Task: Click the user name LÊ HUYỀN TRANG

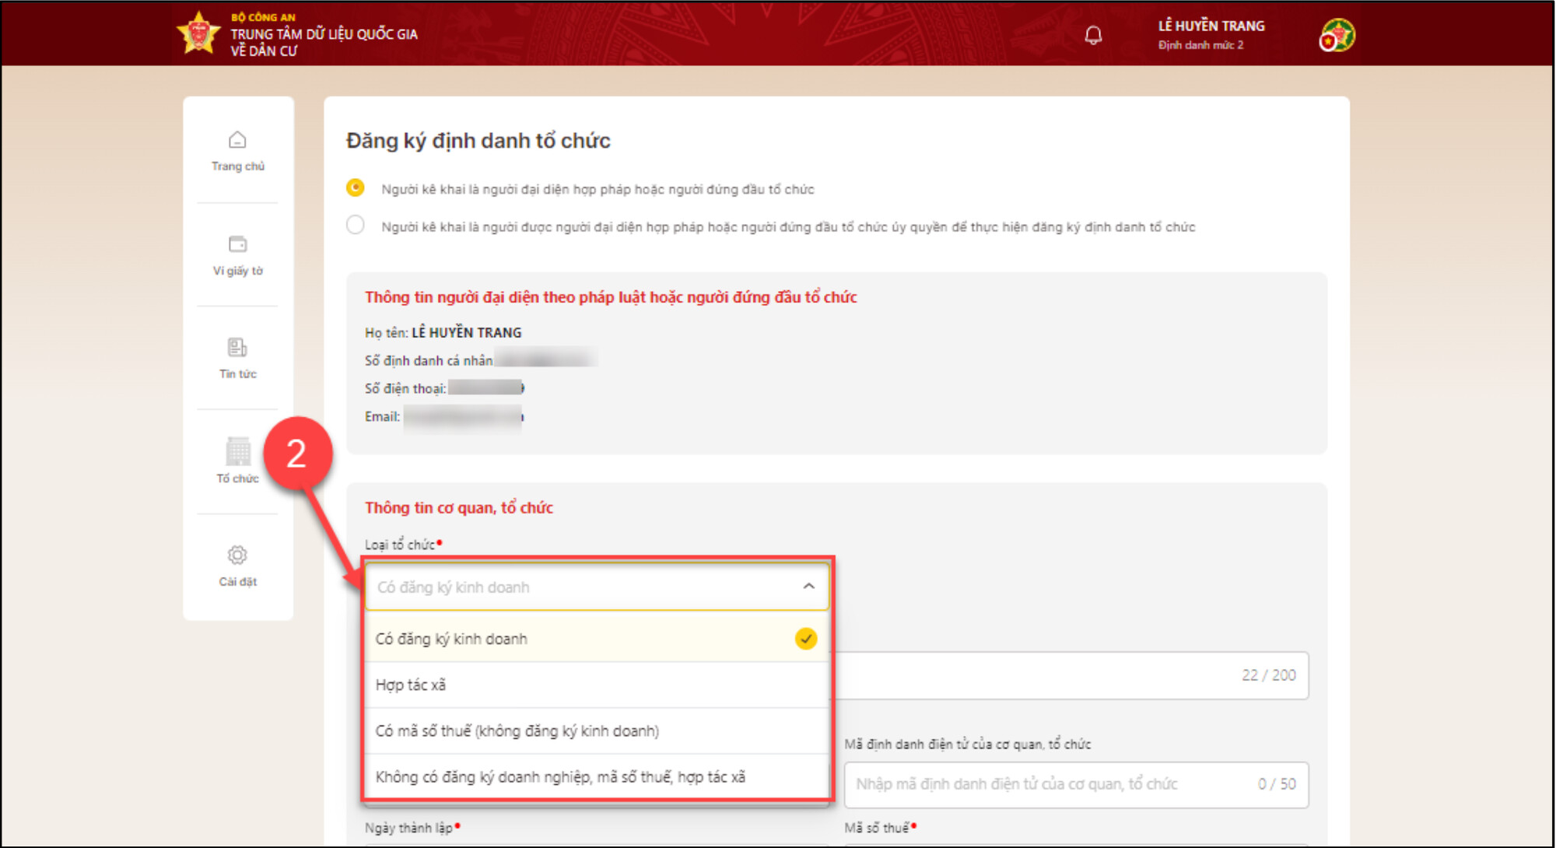Action: pos(1211,26)
